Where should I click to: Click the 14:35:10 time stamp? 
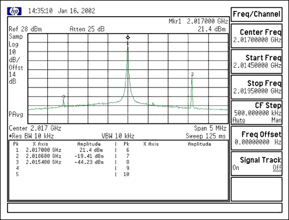click(x=40, y=11)
